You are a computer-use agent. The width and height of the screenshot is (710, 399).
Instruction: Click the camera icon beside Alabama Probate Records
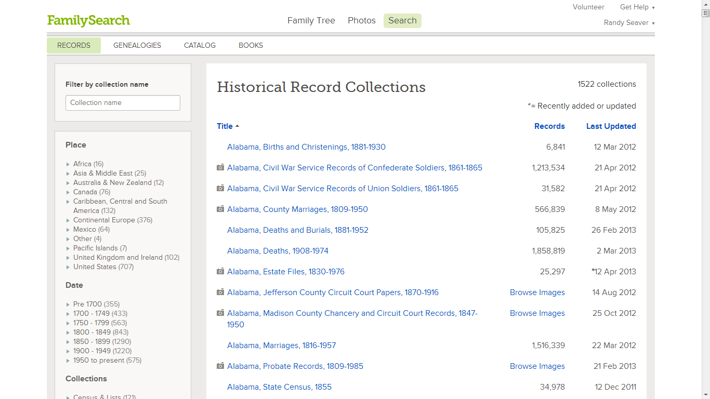(219, 366)
